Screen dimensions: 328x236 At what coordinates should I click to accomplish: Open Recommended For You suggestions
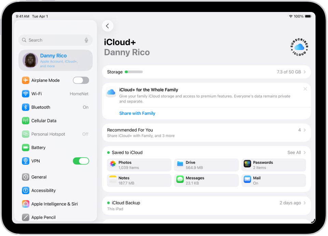pos(206,132)
